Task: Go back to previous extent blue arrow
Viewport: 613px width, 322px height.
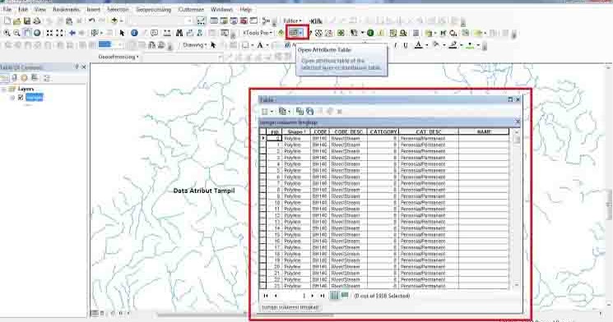Action: click(x=72, y=33)
